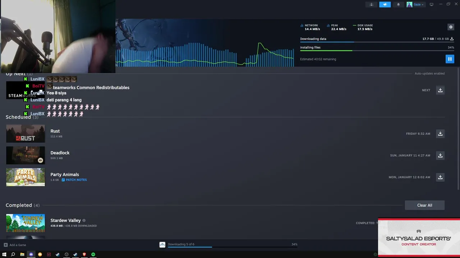Open Party Animals PATCH NOTES link

coord(74,180)
